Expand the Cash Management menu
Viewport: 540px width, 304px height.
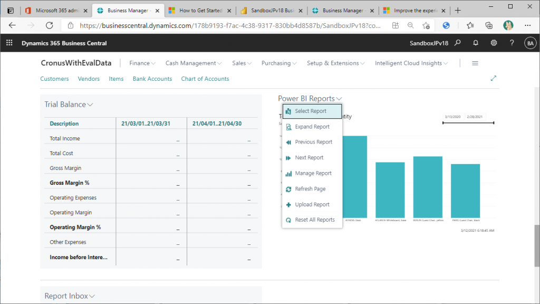[x=194, y=63]
